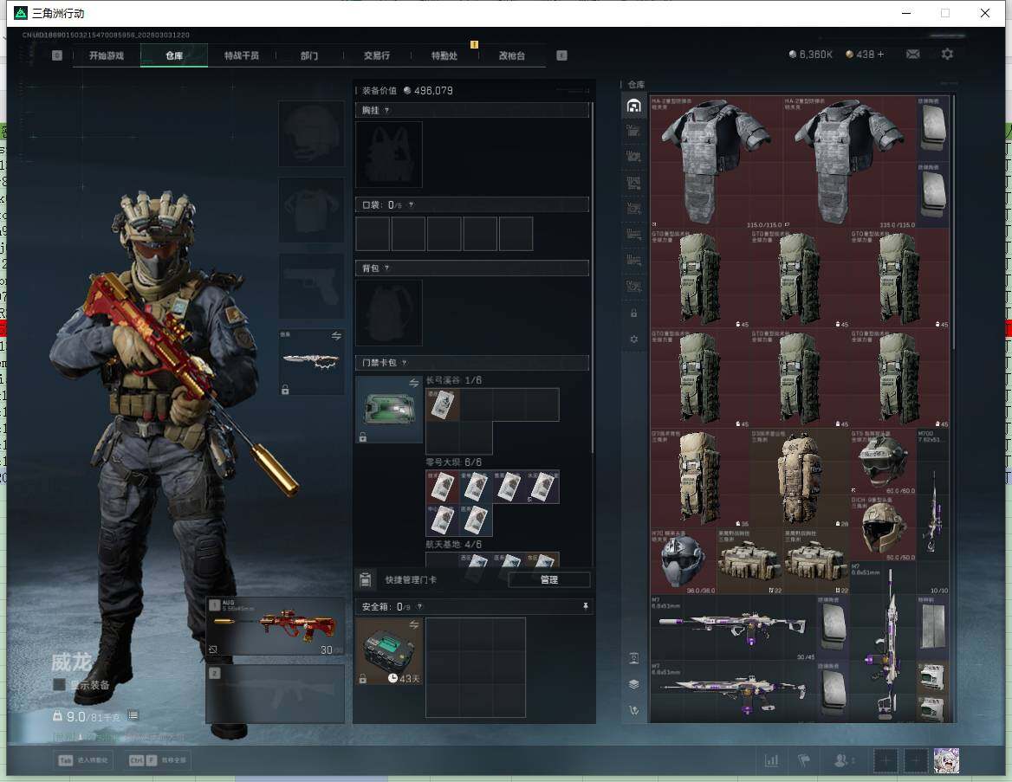
Task: Click the safe box thumbnail showing 43天
Action: [x=389, y=651]
